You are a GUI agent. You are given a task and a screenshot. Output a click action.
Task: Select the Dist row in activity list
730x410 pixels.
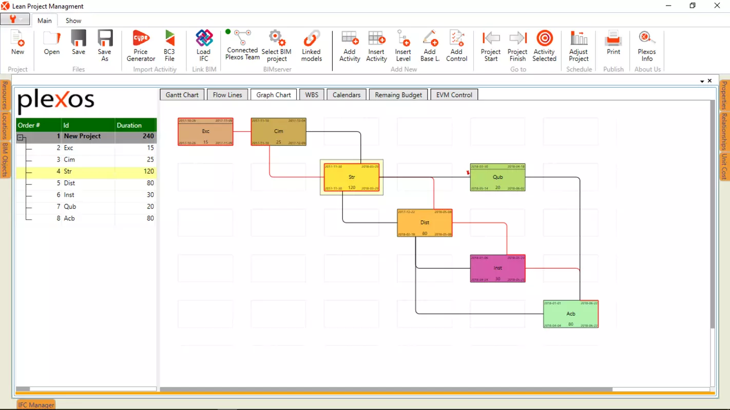[x=86, y=183]
